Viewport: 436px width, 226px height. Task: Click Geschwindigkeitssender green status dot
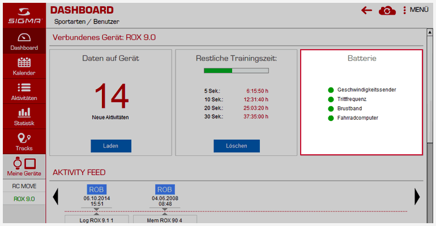pyautogui.click(x=331, y=90)
